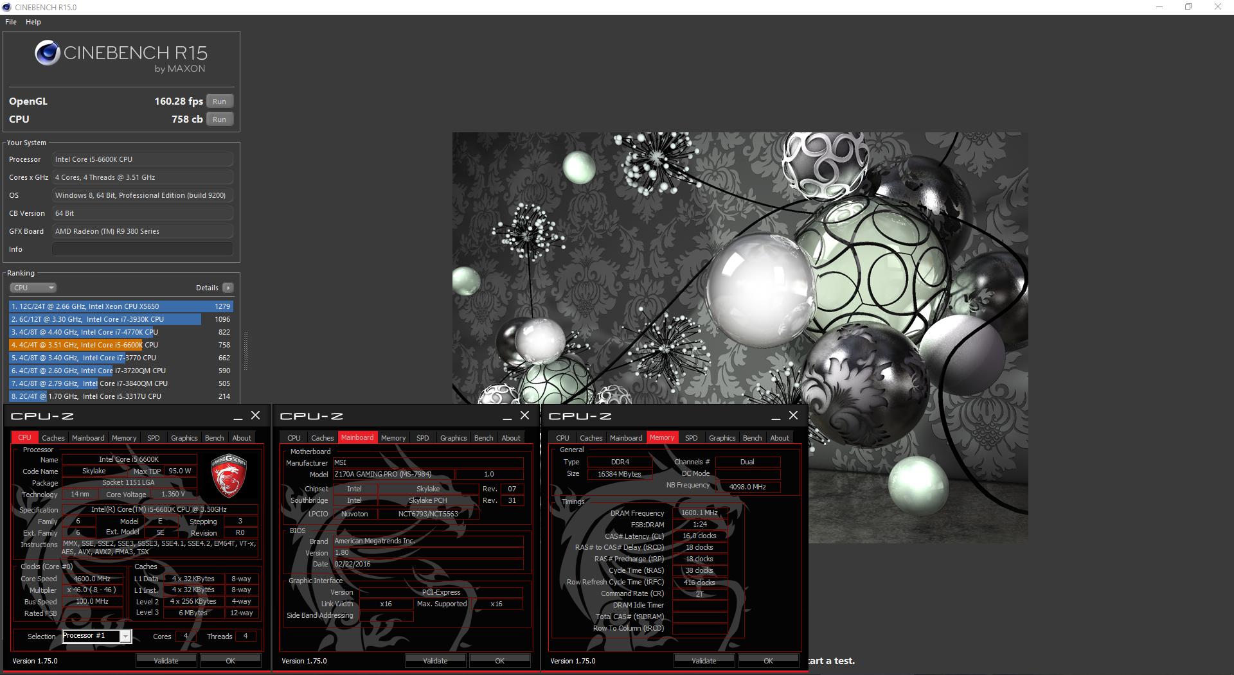This screenshot has width=1234, height=675.
Task: Open CPU tab in middle CPU-Z window
Action: click(x=294, y=438)
